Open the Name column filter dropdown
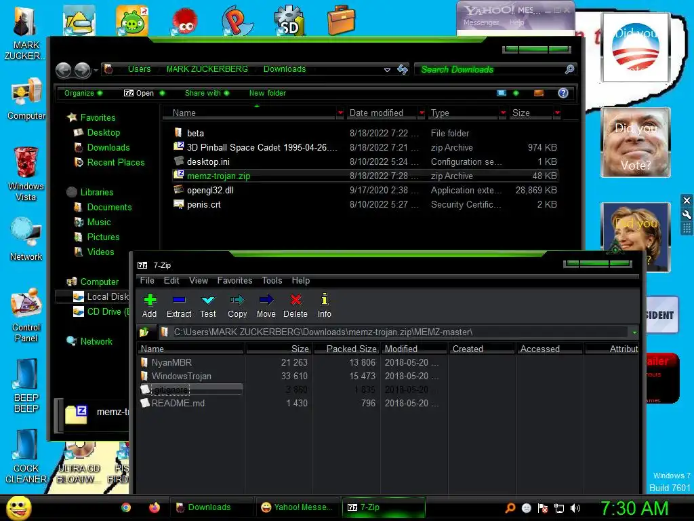This screenshot has height=521, width=694. 340,113
